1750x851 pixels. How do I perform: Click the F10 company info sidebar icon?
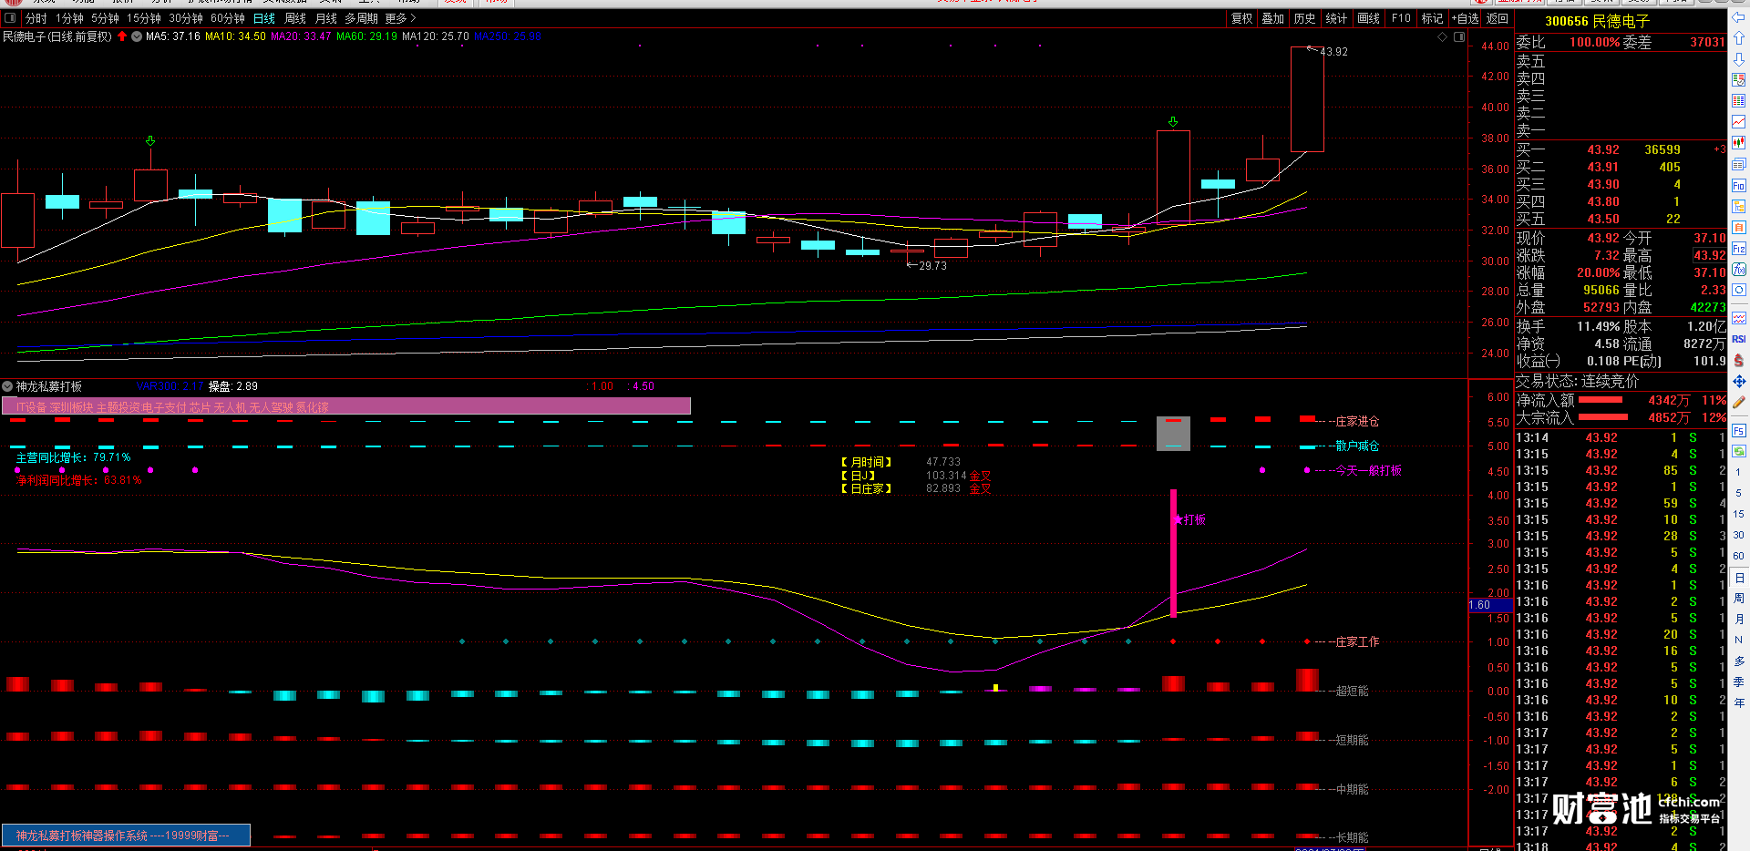1738,186
